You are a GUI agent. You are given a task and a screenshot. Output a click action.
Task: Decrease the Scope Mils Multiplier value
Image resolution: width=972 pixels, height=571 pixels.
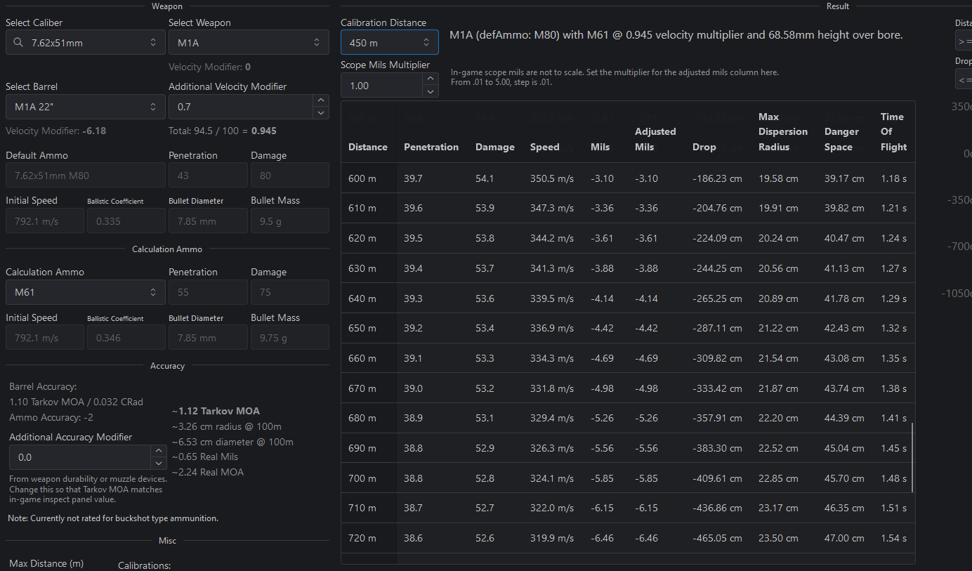pyautogui.click(x=431, y=92)
